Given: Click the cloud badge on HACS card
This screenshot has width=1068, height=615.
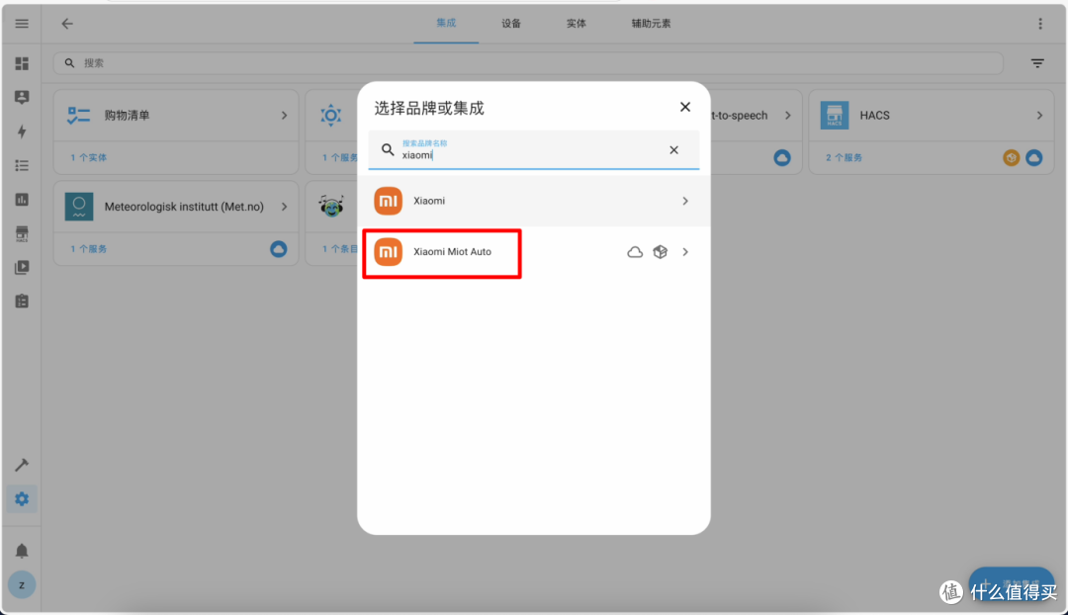Looking at the screenshot, I should coord(1034,158).
